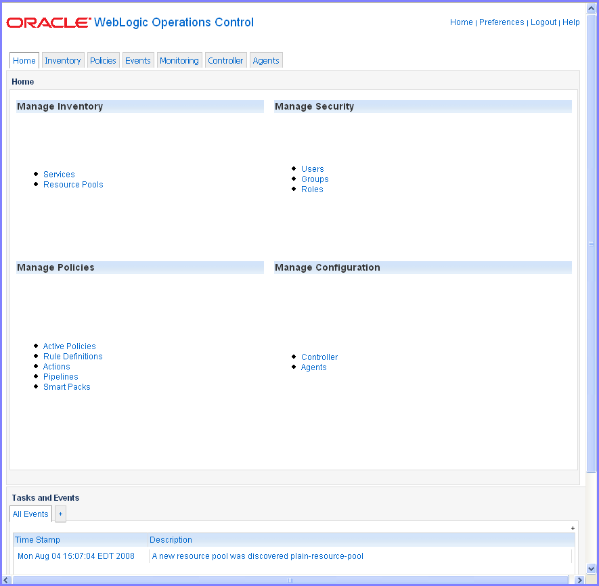
Task: Click the Description column header
Action: (x=361, y=540)
